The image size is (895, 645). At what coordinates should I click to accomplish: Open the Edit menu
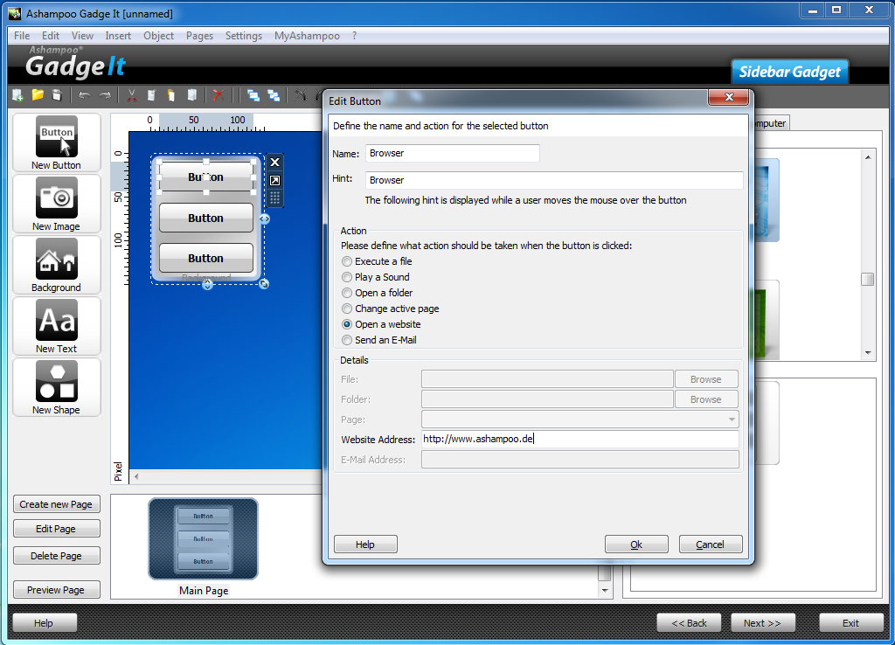pyautogui.click(x=51, y=35)
